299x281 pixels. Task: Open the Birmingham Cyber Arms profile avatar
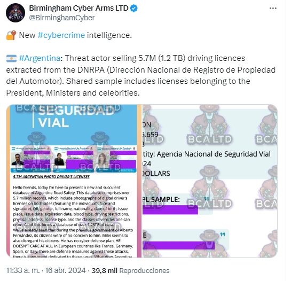point(15,13)
